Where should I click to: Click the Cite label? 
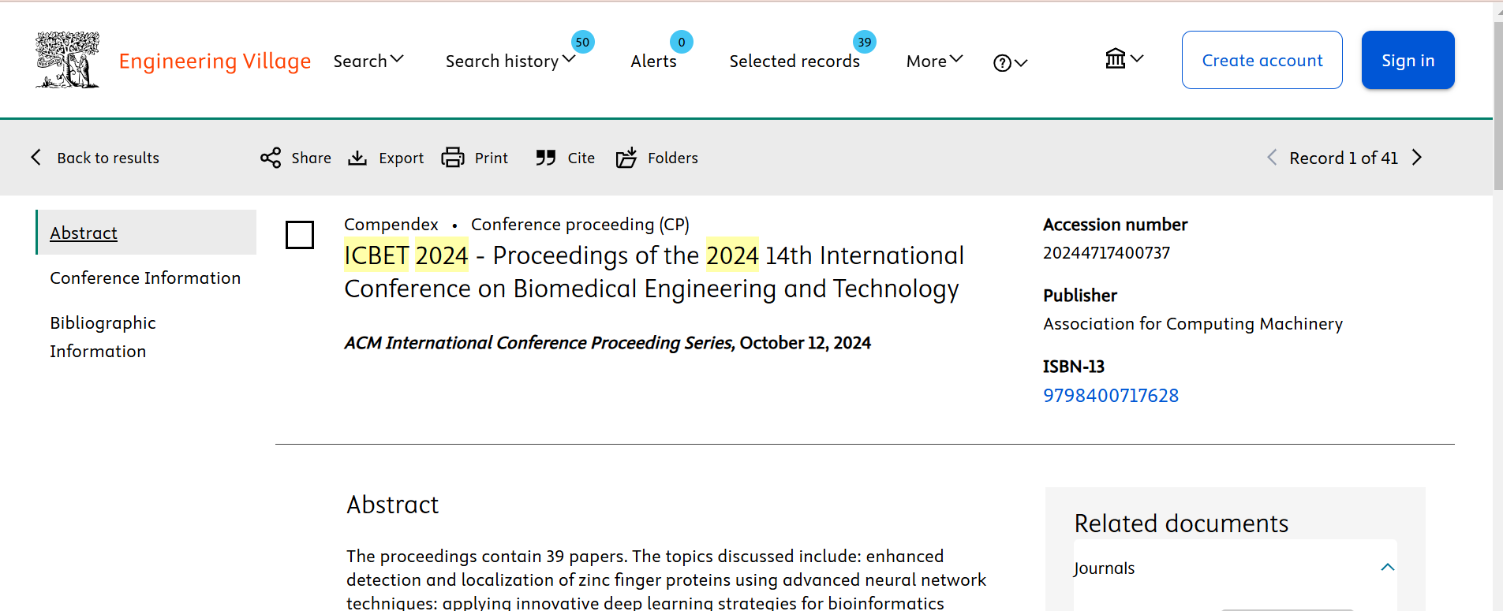click(581, 158)
